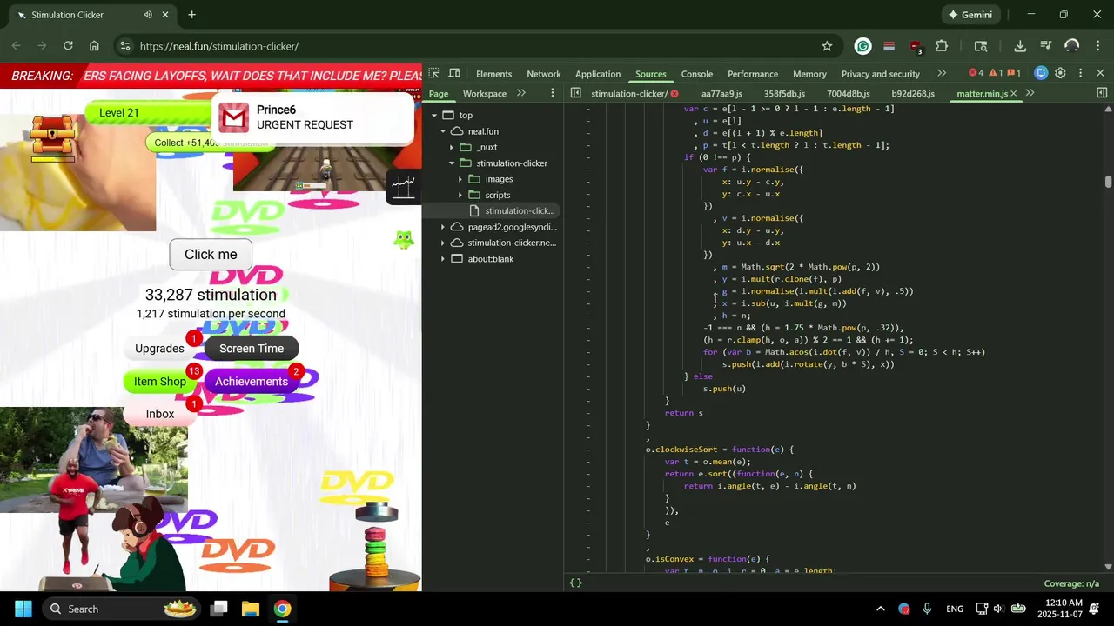Toggle the device toolbar icon in DevTools

(x=453, y=73)
